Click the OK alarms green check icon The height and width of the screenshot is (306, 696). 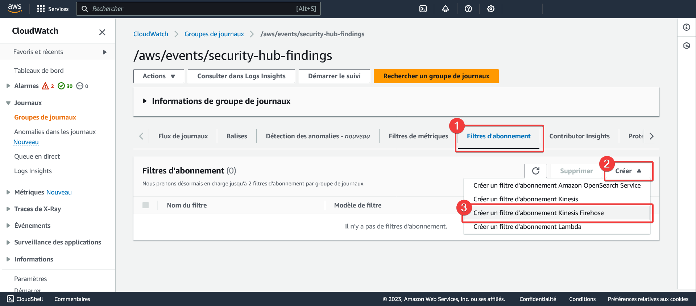(61, 86)
